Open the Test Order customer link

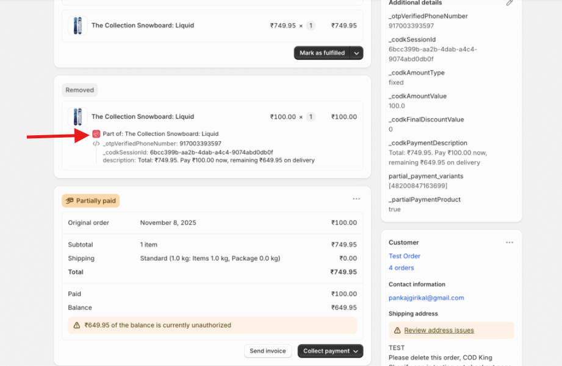[405, 256]
